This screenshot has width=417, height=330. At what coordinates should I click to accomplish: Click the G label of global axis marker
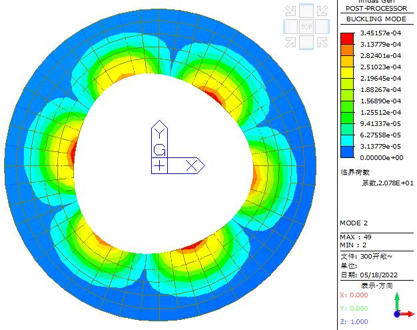pos(159,151)
